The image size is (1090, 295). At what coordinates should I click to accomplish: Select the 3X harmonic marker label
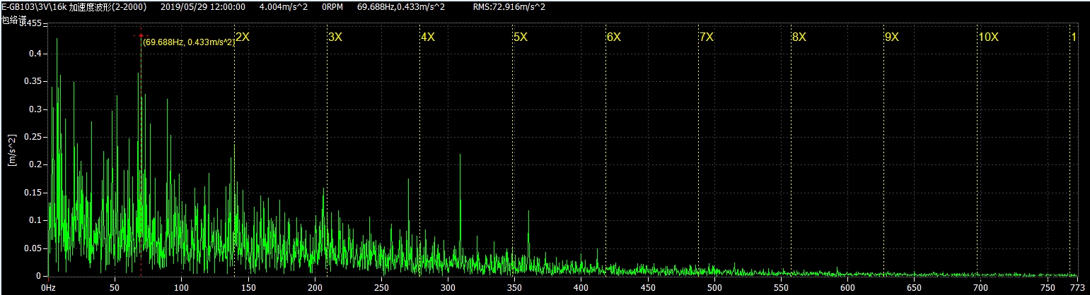(x=335, y=37)
